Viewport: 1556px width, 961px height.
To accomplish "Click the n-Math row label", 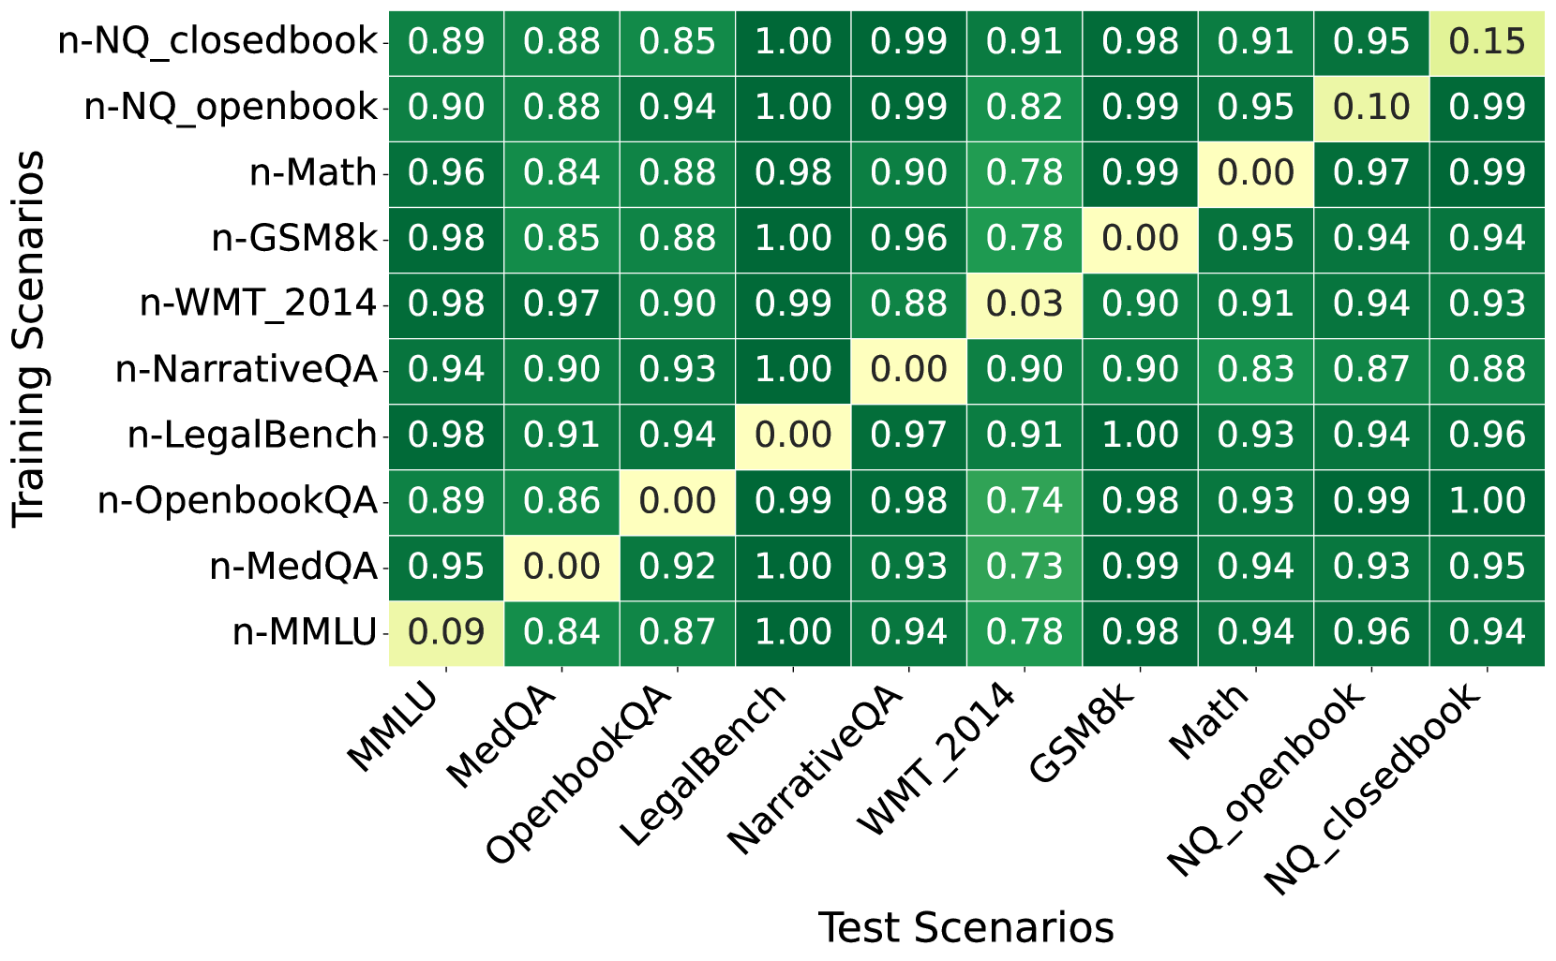I will coord(313,173).
